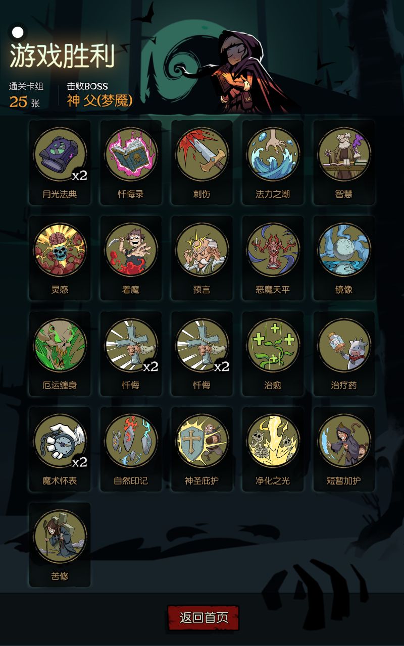Click the 净化之光 light card
This screenshot has height=646, width=404.
coord(273,449)
